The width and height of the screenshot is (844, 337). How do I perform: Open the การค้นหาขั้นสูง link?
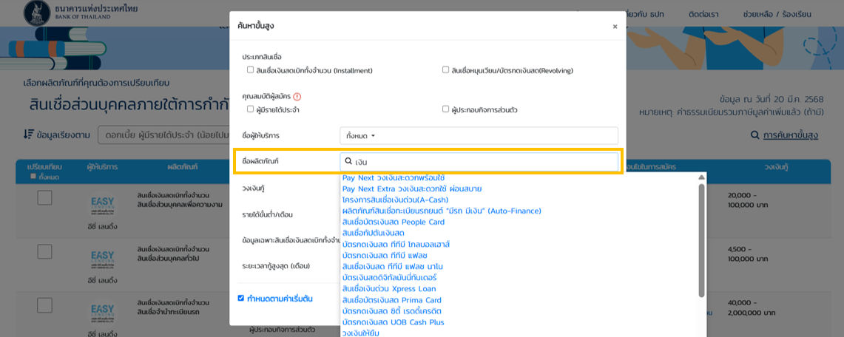tap(791, 135)
